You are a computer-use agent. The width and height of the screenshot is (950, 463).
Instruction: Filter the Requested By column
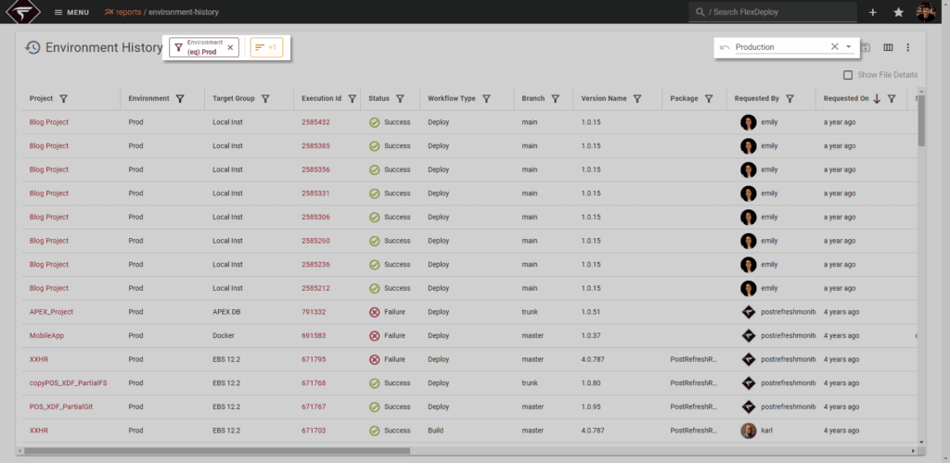click(790, 98)
